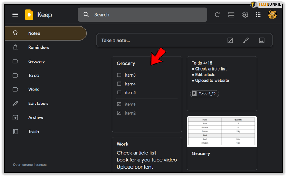Check the item3 checkbox
This screenshot has height=177, width=287.
pos(119,75)
